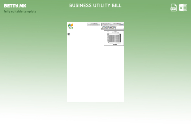Select the account number value cell
This screenshot has height=124, width=191.
[94, 25]
